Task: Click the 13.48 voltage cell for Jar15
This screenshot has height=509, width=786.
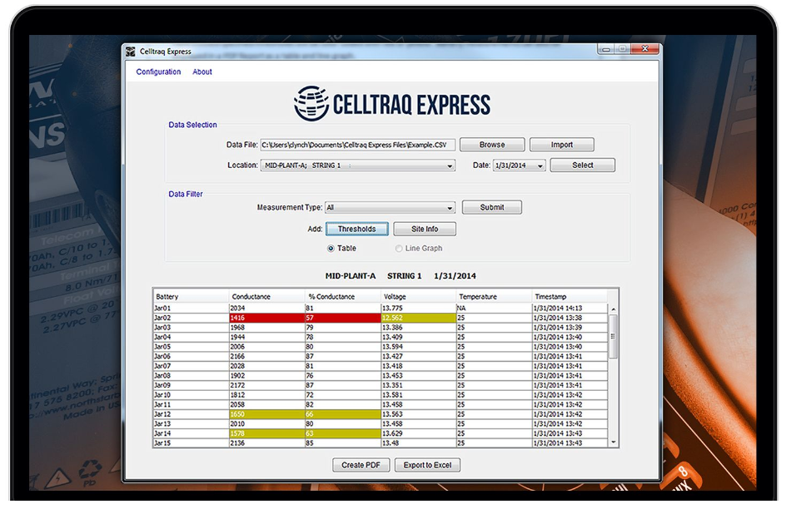Action: 419,443
